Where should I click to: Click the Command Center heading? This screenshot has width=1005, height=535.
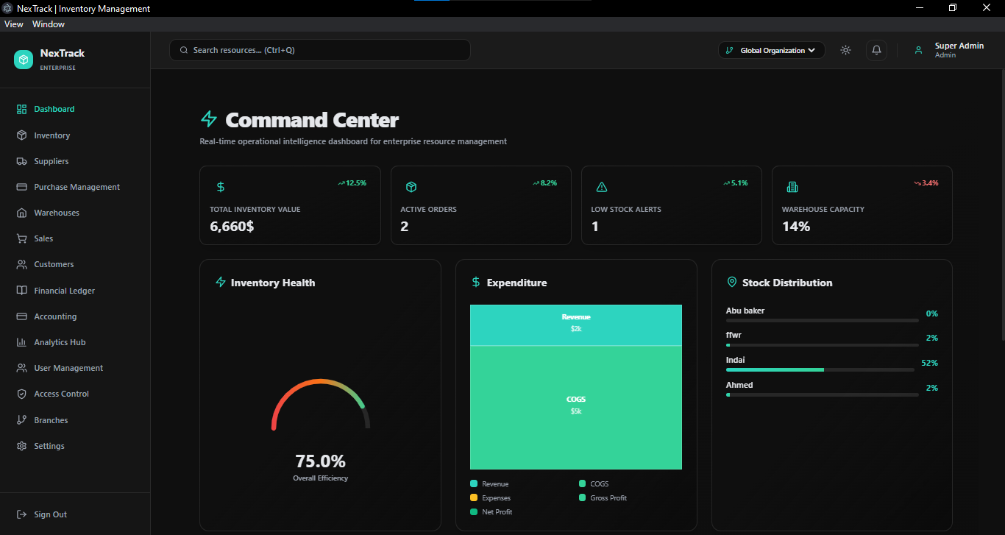point(312,120)
